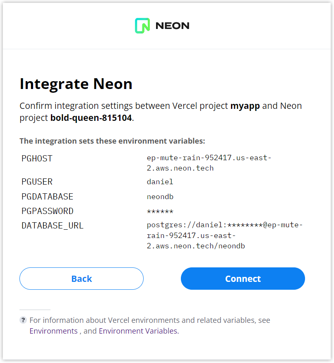
Task: Select the DATABASE_URL variable name
Action: pos(53,226)
